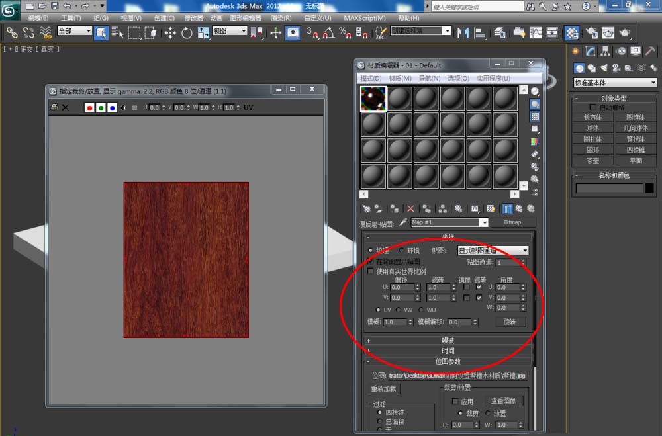Open the 标准基本体 category dropdown

tap(615, 82)
